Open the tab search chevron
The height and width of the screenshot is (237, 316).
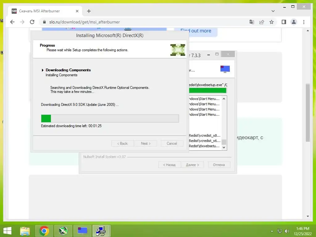[x=273, y=11]
